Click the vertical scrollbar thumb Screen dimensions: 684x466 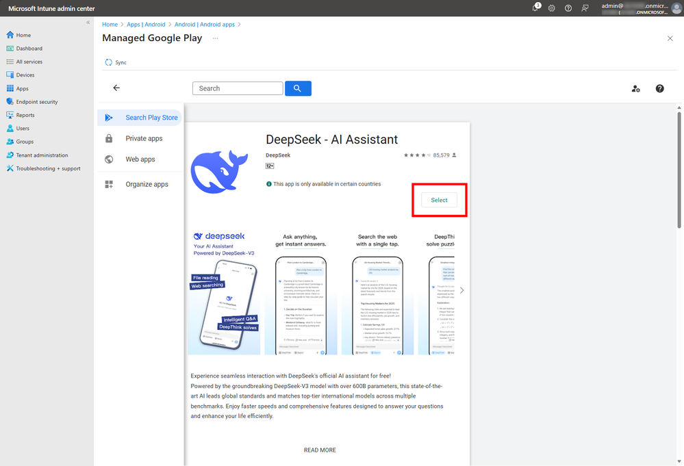point(679,170)
